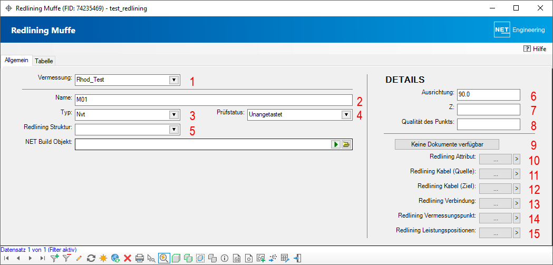The image size is (553, 265).
Task: Open the Redlining Struktur dropdown
Action: click(173, 129)
